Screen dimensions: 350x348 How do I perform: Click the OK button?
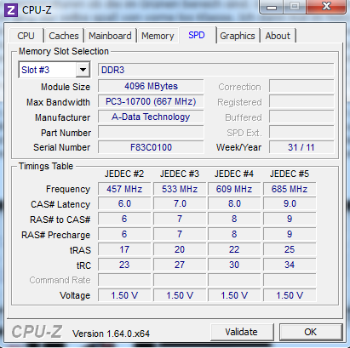pos(310,332)
